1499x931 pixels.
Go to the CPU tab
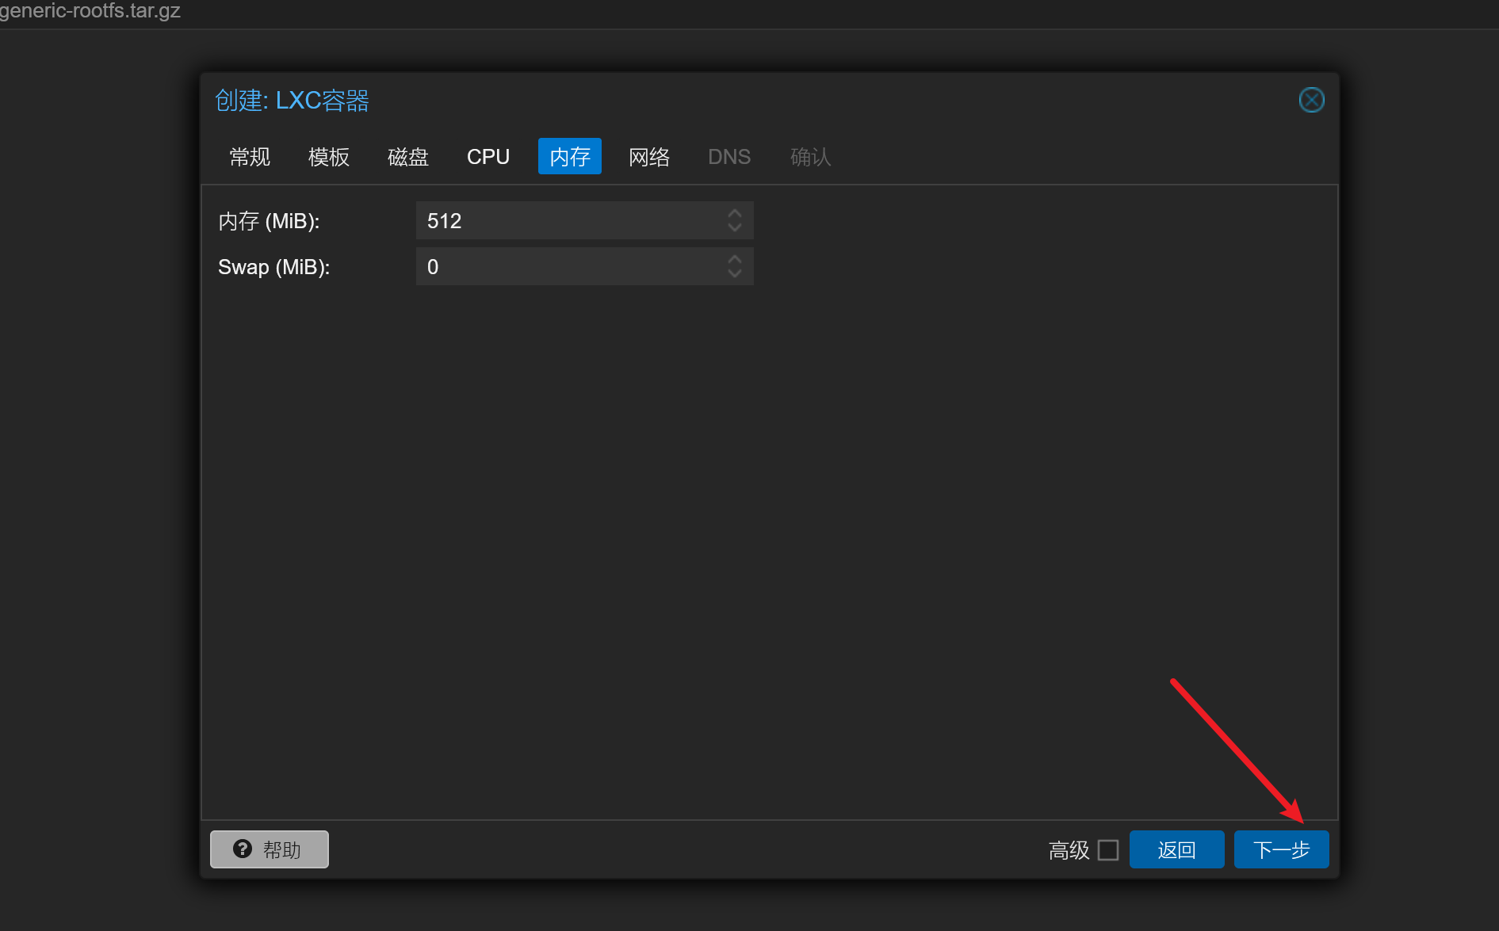click(x=488, y=157)
